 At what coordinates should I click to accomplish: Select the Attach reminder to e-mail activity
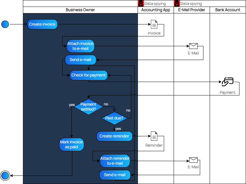click(115, 161)
